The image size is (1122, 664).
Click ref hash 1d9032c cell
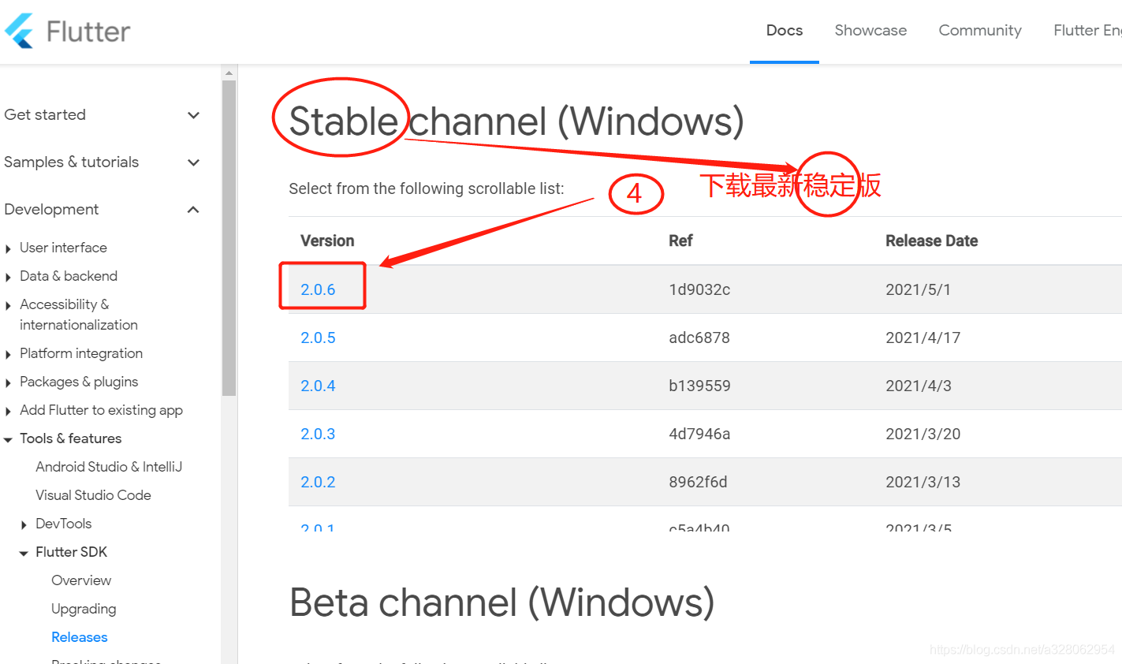[699, 289]
